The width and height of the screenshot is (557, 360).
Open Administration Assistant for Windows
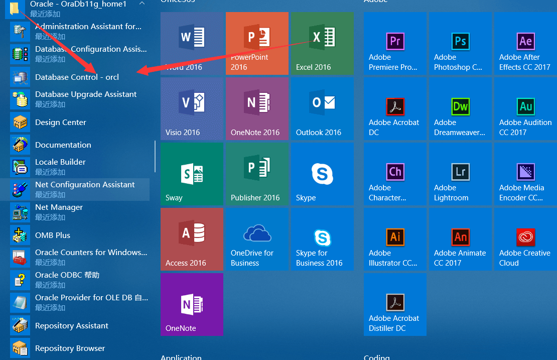[75, 31]
